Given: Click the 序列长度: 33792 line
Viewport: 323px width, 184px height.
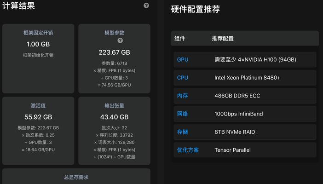Looking at the screenshot, I should (114, 135).
